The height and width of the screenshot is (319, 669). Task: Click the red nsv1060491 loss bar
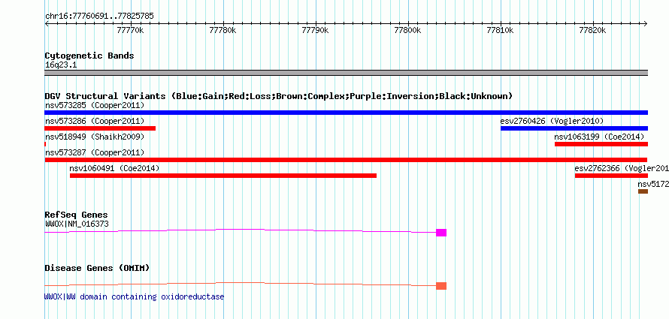pyautogui.click(x=223, y=176)
